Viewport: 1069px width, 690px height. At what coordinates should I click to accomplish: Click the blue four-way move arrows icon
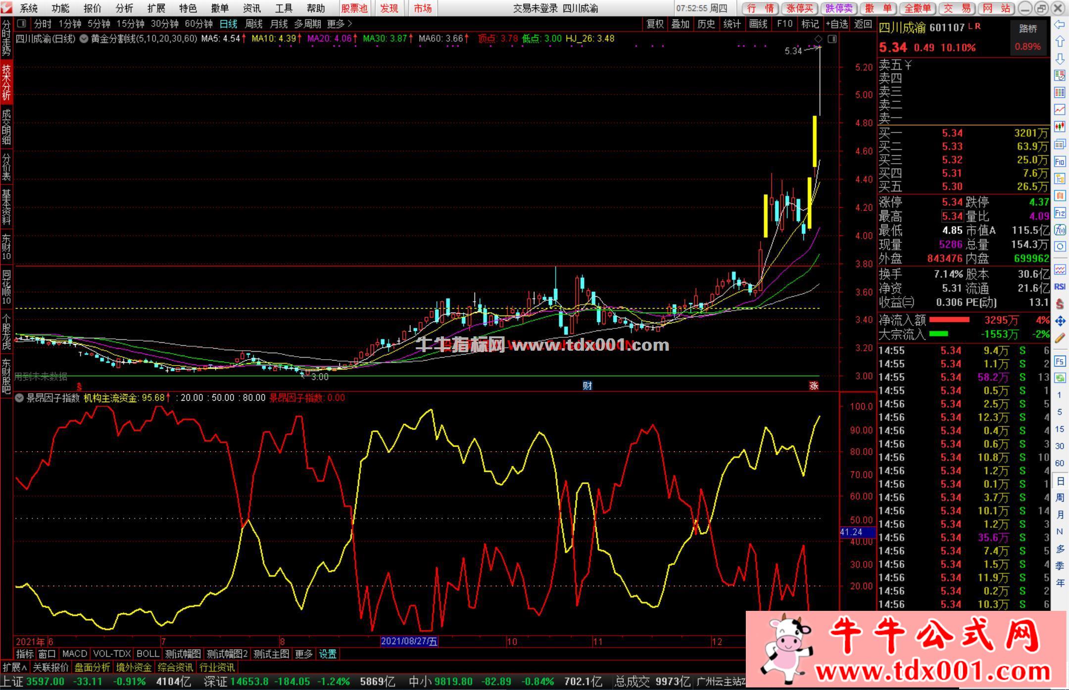pyautogui.click(x=1060, y=321)
